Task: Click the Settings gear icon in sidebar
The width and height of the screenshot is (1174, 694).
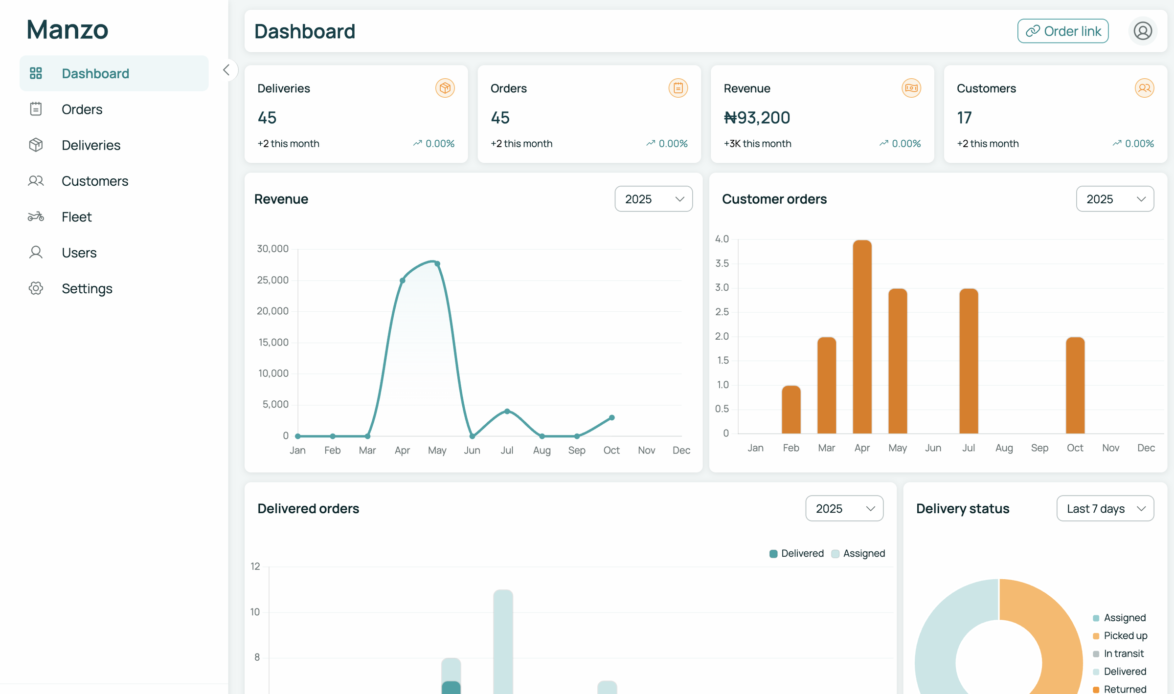Action: (x=36, y=288)
